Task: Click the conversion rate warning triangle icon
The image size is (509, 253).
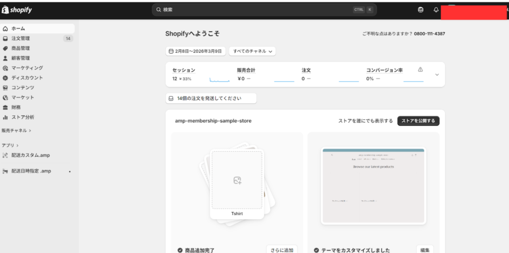Action: (x=421, y=70)
